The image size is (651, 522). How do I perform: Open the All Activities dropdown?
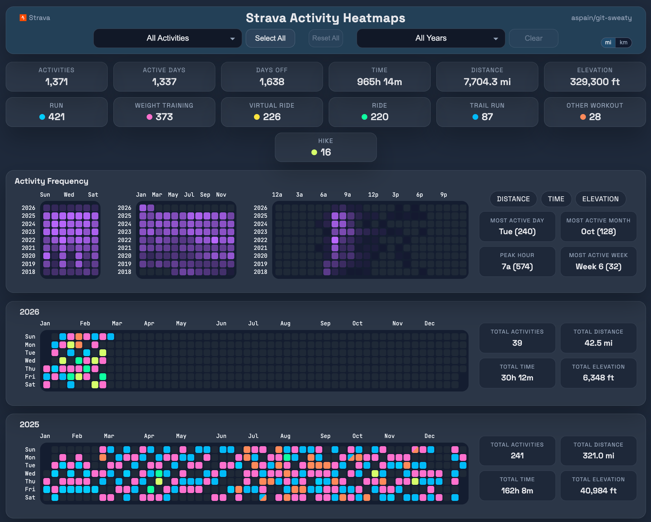pos(167,38)
